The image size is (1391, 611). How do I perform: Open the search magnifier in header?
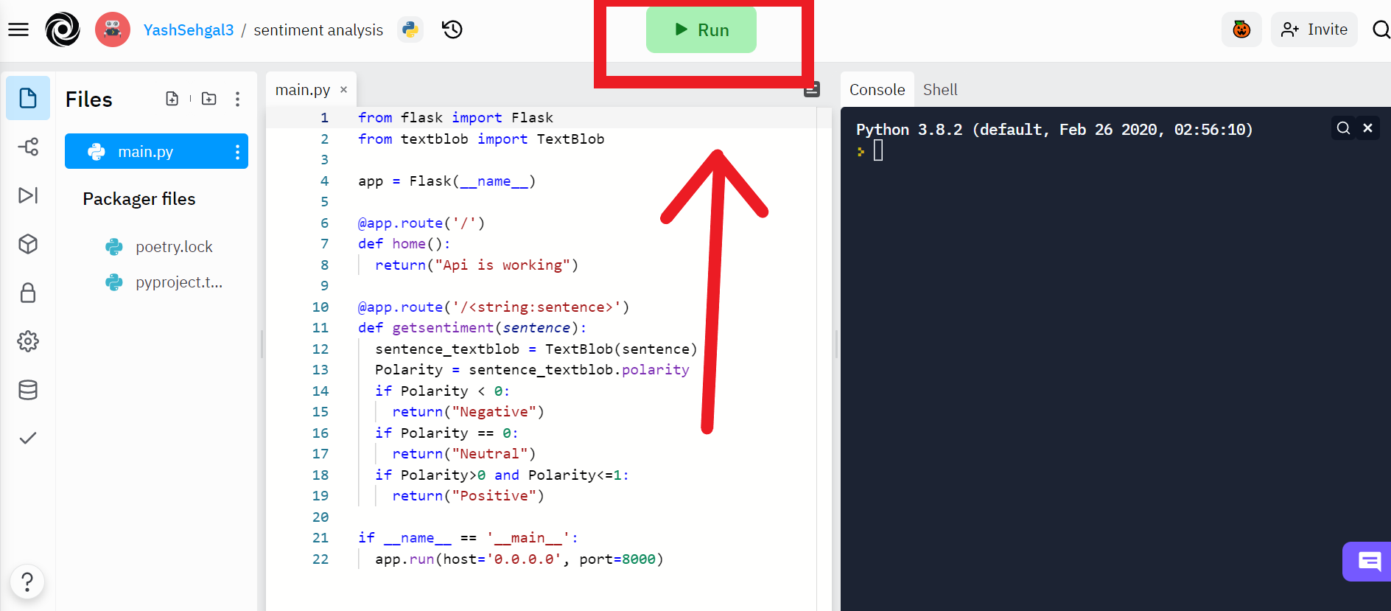(1381, 29)
